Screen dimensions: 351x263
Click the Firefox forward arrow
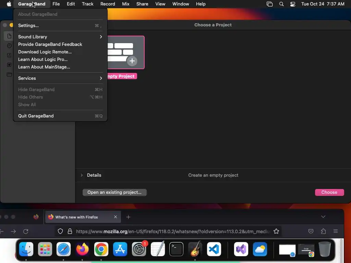click(13, 231)
